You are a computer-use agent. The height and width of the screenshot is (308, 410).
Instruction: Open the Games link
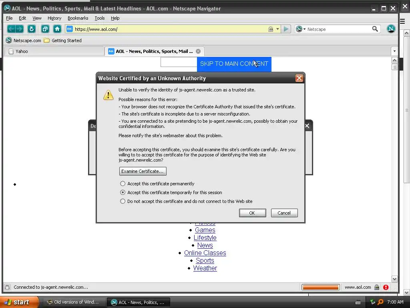click(x=205, y=230)
